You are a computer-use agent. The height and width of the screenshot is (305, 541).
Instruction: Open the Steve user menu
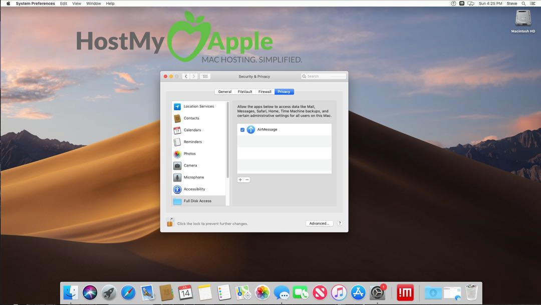click(x=511, y=3)
